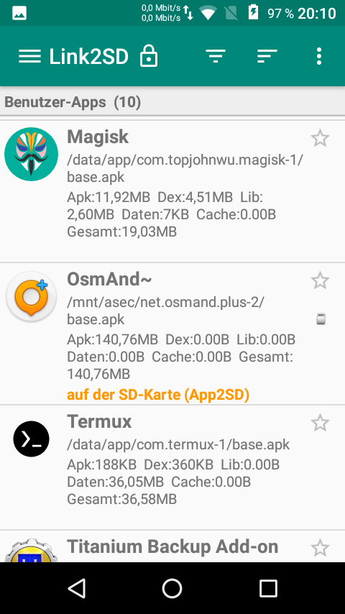Star the Titanium Backup Add-on entry
Viewport: 345px width, 614px height.
click(x=320, y=548)
